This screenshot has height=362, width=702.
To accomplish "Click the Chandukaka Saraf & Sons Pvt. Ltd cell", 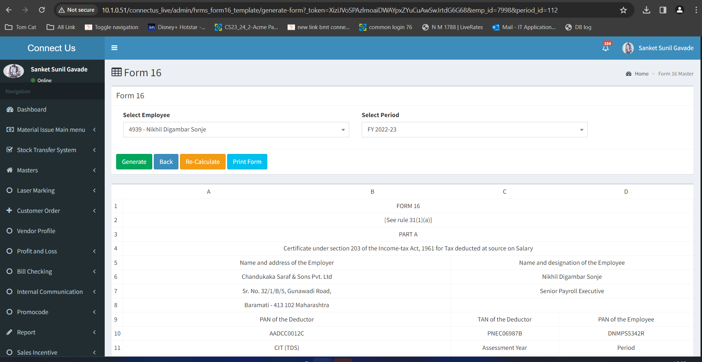I will click(x=287, y=277).
